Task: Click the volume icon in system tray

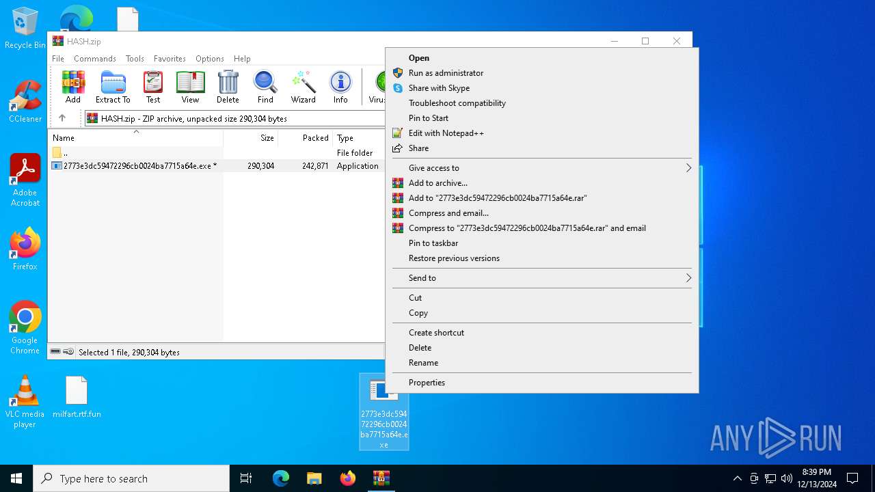Action: 786,478
